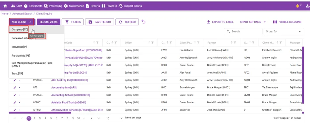The image size is (310, 123).
Task: Open user settings icon at top right
Action: pyautogui.click(x=308, y=6)
